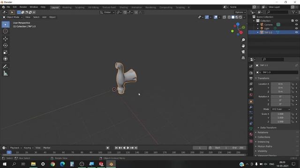Select the Transform tool

point(5,59)
